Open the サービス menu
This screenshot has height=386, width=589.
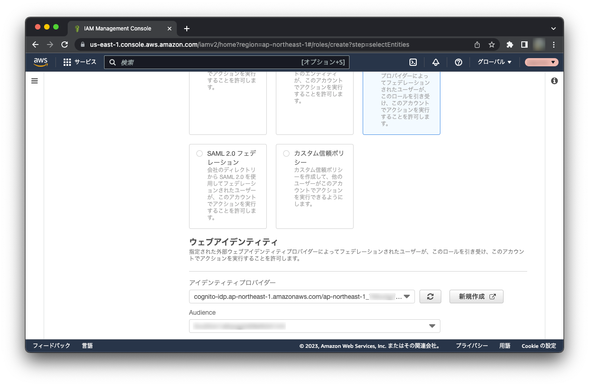(80, 62)
